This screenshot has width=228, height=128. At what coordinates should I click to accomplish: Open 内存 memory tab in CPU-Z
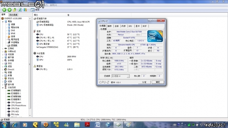click(124, 26)
